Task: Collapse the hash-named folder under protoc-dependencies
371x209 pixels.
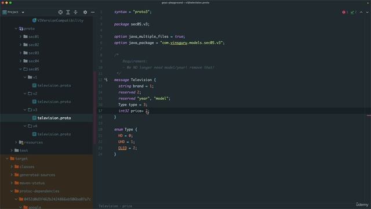Action: coord(16,199)
